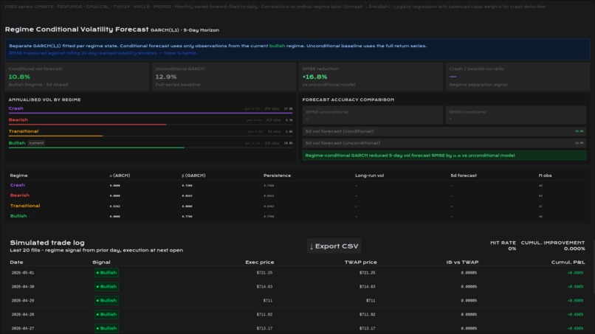Click the Crash regime volatility bar
This screenshot has width=595, height=334.
pyautogui.click(x=151, y=113)
